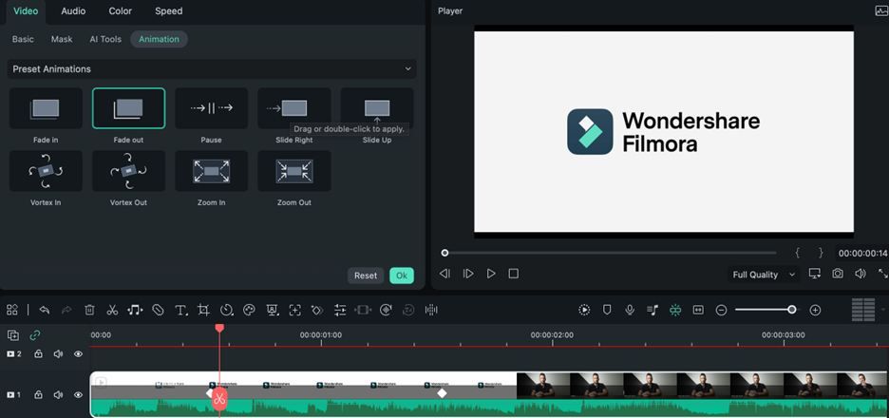The height and width of the screenshot is (418, 889).
Task: Open the silence detection waveform icon
Action: [x=431, y=310]
